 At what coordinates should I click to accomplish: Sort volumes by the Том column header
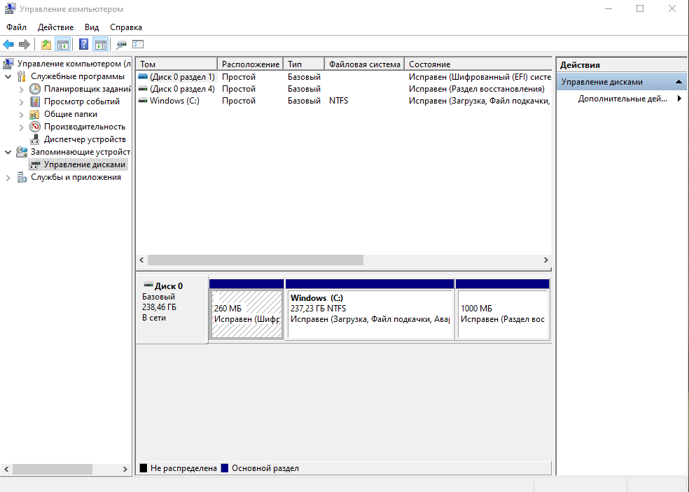[176, 64]
